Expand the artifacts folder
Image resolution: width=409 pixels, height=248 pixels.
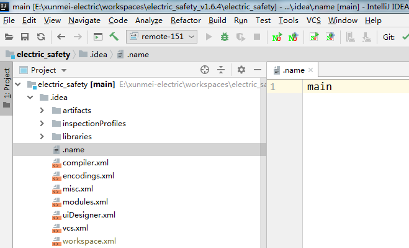pyautogui.click(x=42, y=110)
